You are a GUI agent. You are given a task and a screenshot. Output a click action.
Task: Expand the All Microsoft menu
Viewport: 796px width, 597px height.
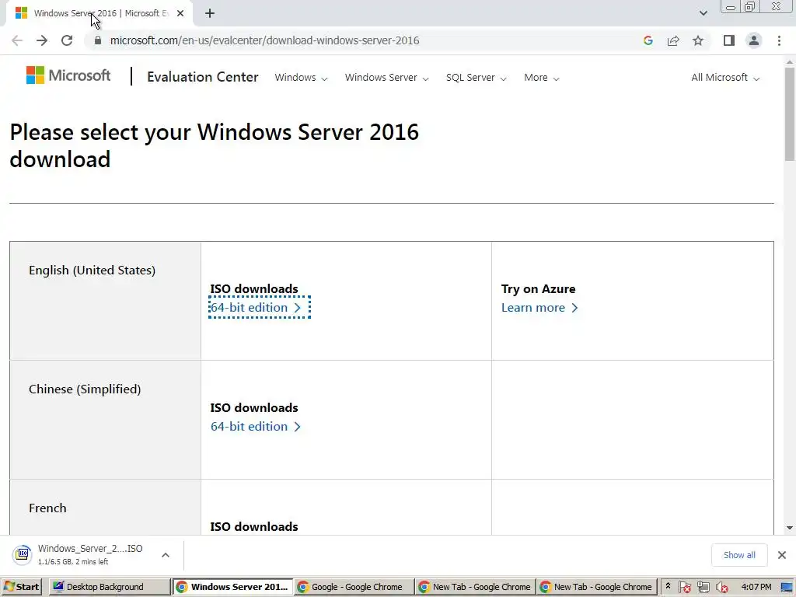725,78
